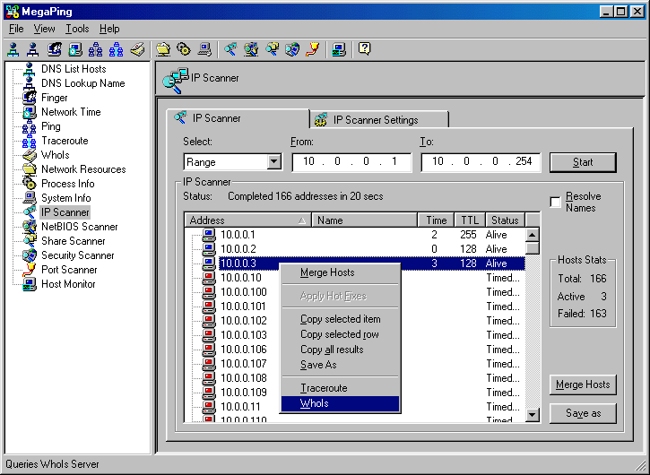Choose Copy selected item in context menu
This screenshot has height=475, width=650.
tap(340, 319)
